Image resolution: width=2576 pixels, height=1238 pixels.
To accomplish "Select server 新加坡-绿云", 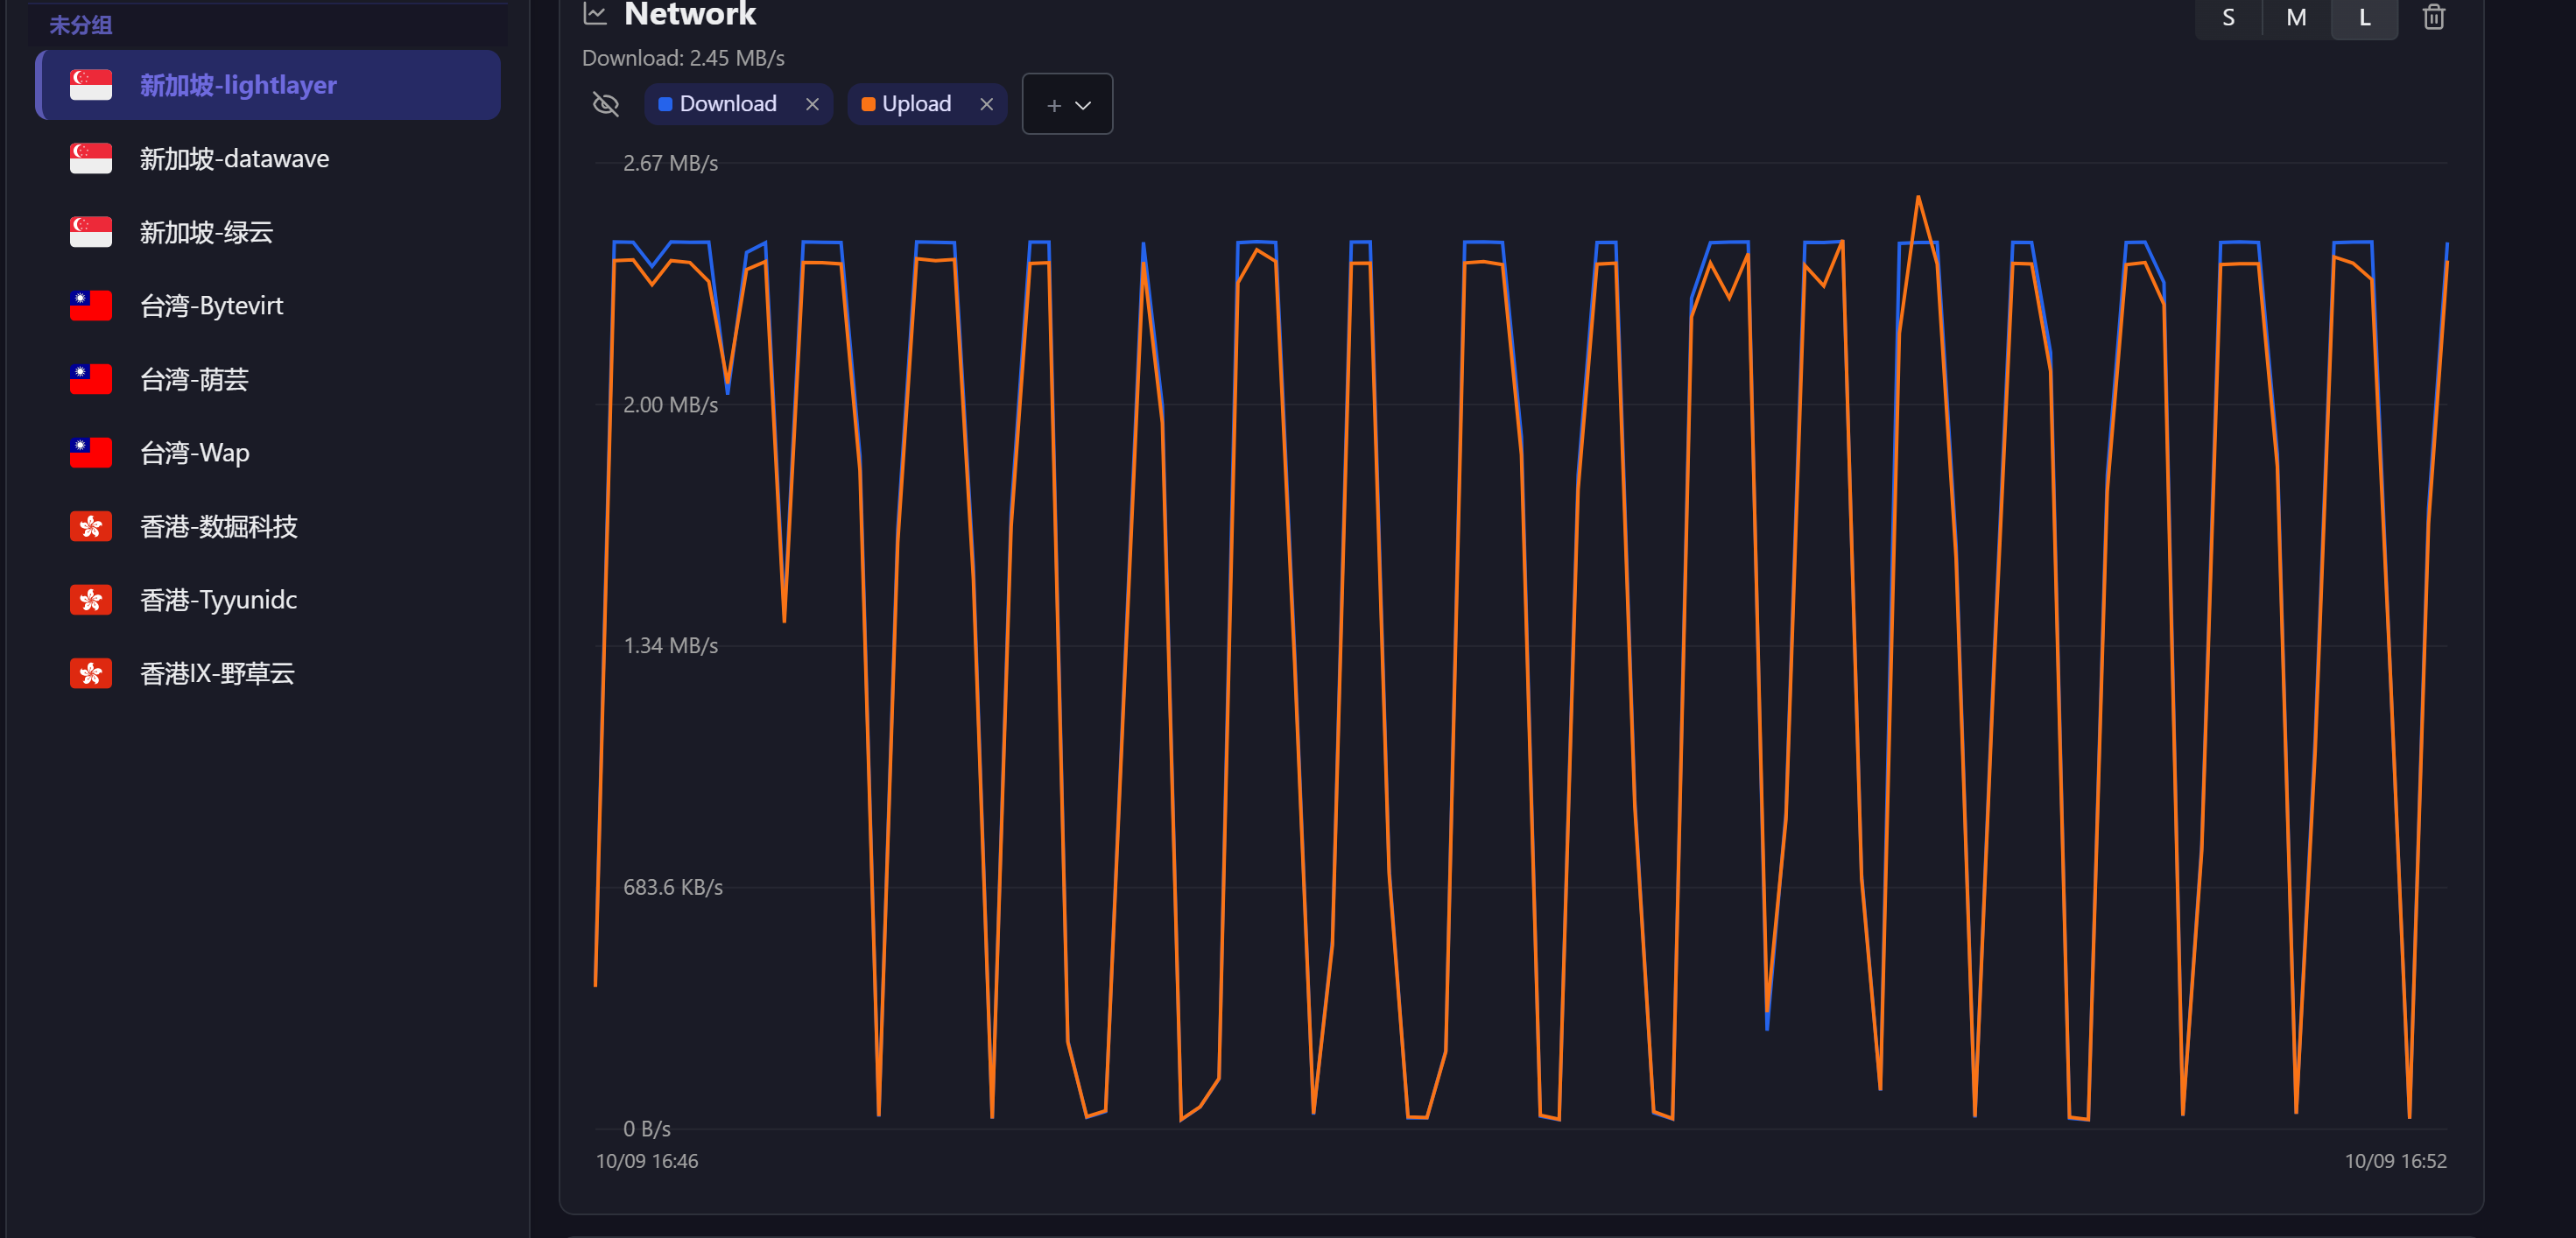I will pyautogui.click(x=268, y=232).
